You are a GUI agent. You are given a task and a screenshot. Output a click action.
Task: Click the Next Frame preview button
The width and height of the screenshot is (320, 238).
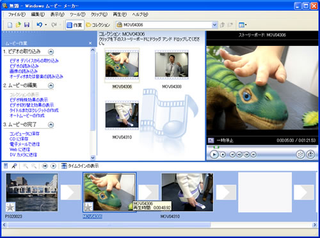coord(246,154)
